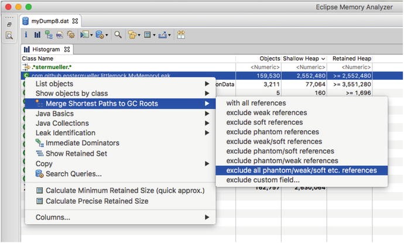Click the Retained Heap column header
This screenshot has width=404, height=243.
point(350,59)
